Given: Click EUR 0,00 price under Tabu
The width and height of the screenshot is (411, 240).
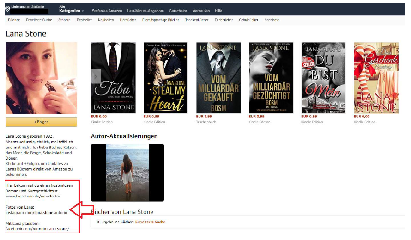Looking at the screenshot, I should (99, 117).
